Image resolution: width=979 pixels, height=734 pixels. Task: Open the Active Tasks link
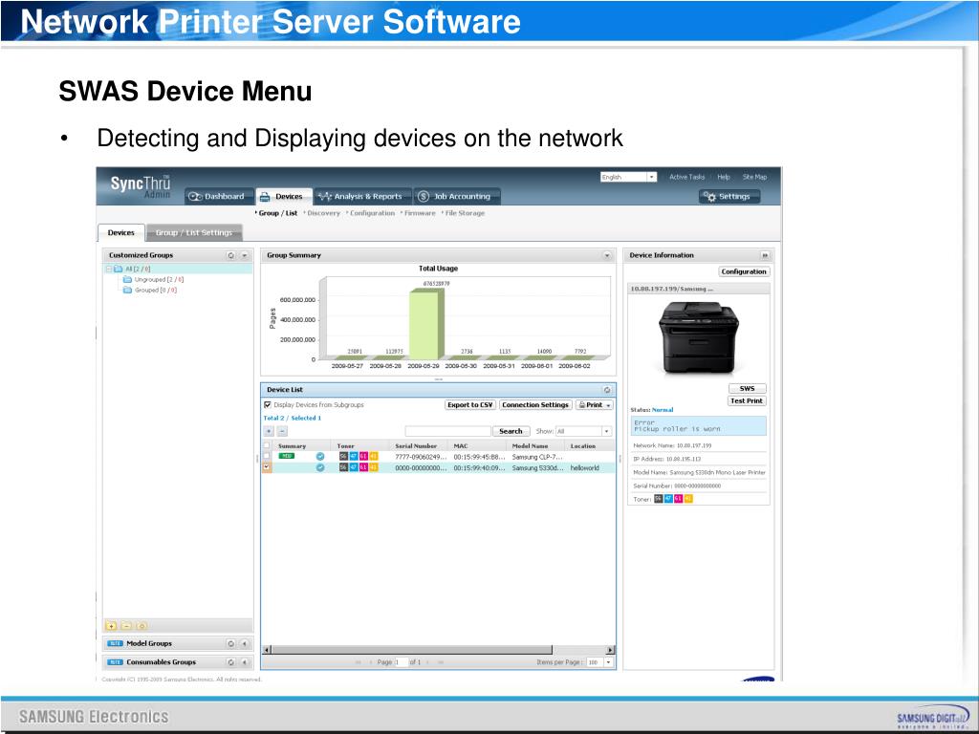pyautogui.click(x=686, y=177)
